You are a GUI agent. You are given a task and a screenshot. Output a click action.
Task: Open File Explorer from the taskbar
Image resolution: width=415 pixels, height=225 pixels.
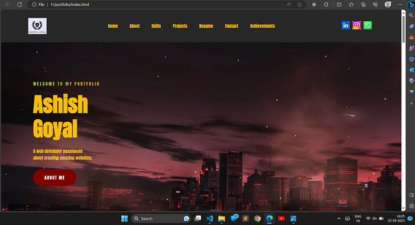coord(222,219)
